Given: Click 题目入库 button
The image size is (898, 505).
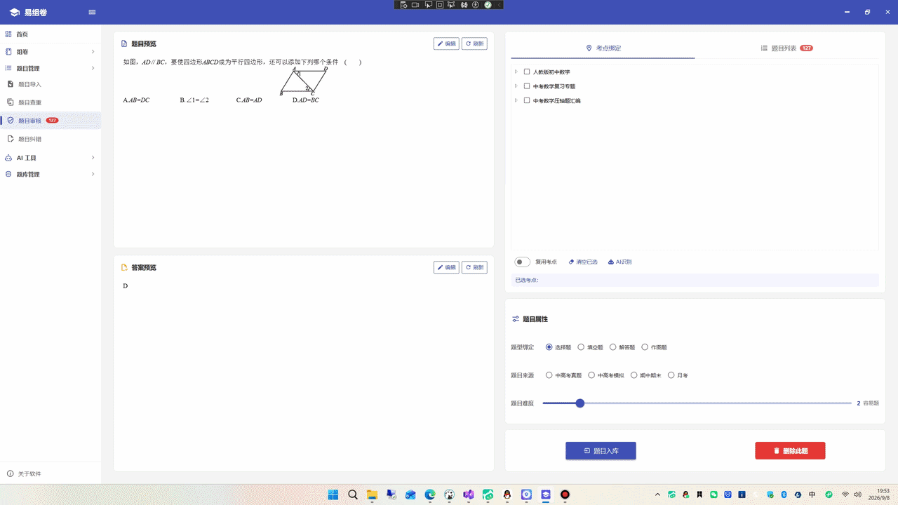Looking at the screenshot, I should click(x=601, y=451).
